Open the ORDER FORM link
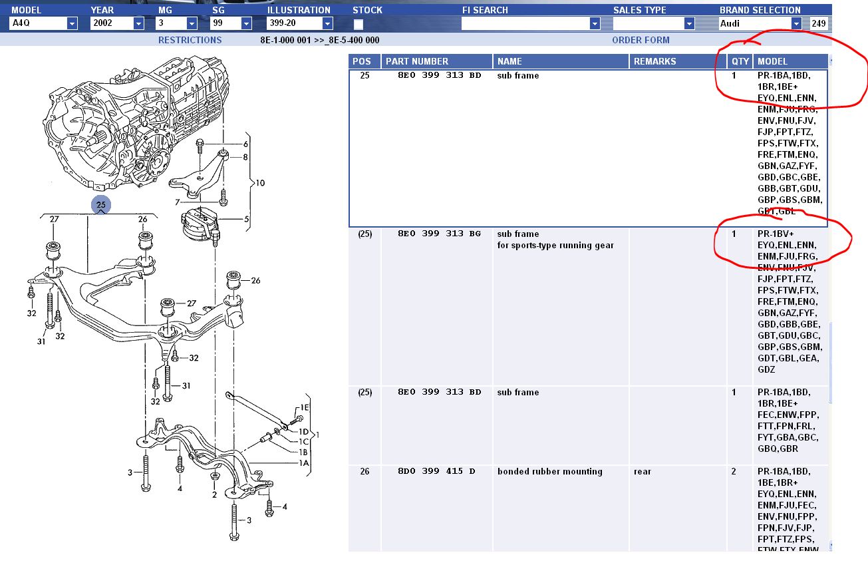The image size is (868, 561). point(641,40)
